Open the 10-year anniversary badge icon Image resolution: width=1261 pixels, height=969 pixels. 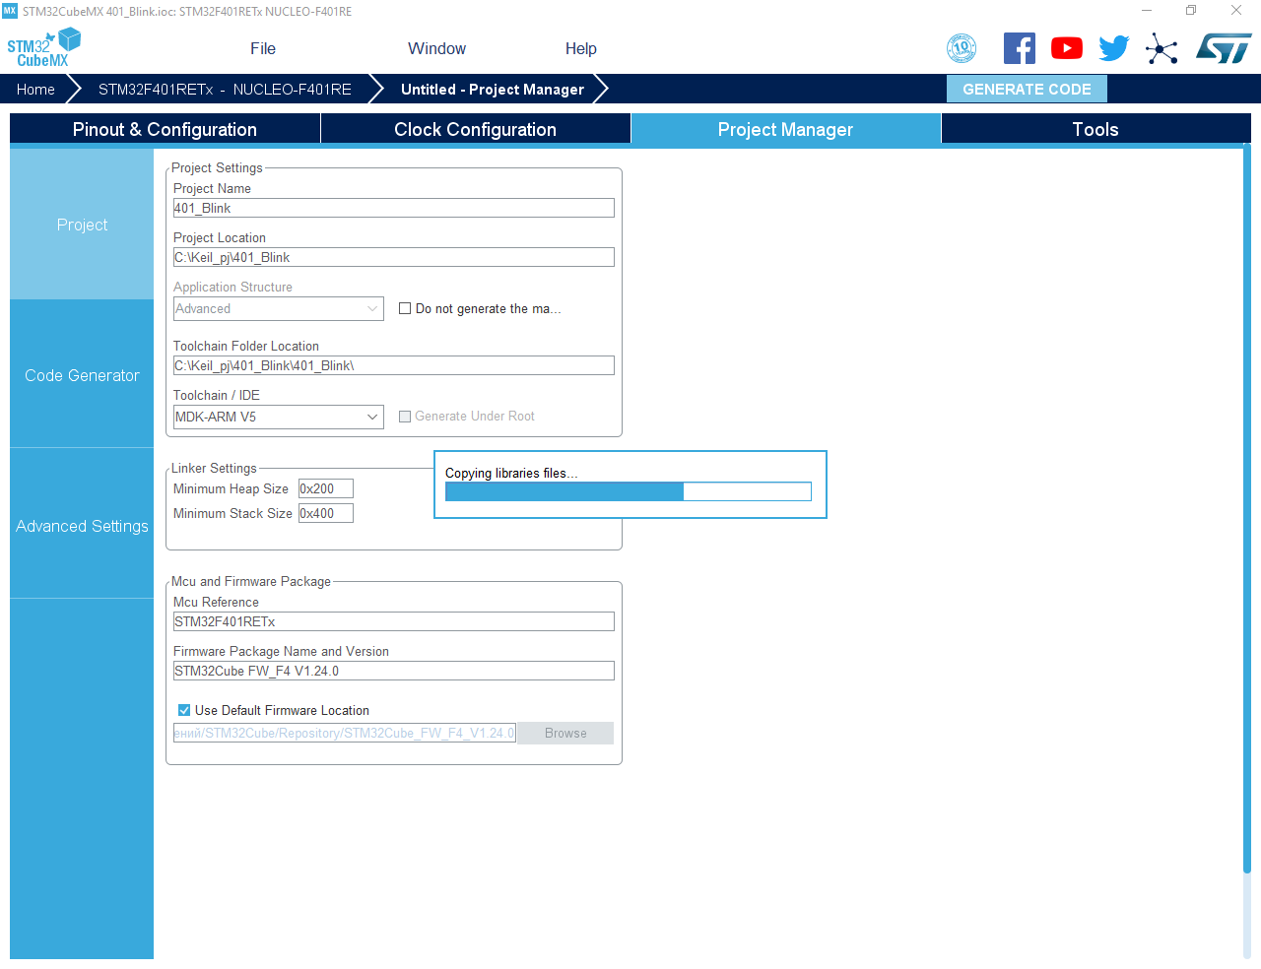(962, 48)
